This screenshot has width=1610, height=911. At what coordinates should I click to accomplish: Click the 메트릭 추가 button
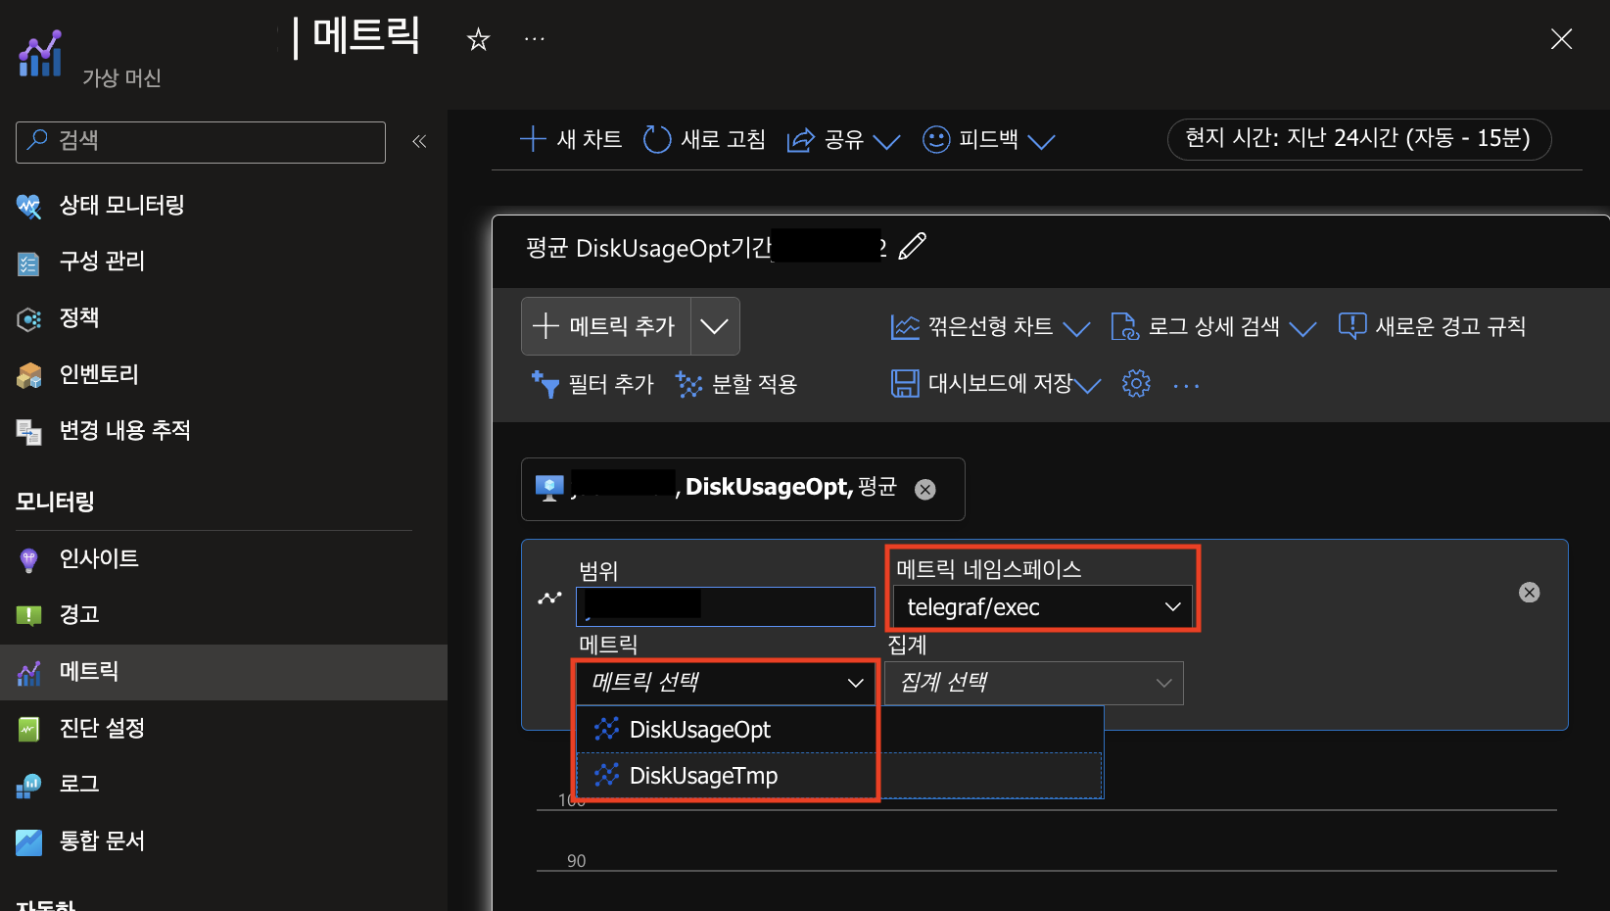coord(605,326)
